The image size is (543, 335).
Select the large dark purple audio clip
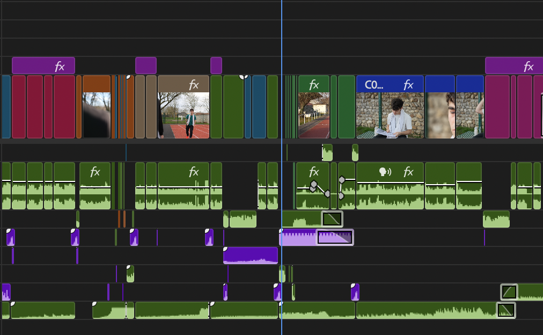251,256
